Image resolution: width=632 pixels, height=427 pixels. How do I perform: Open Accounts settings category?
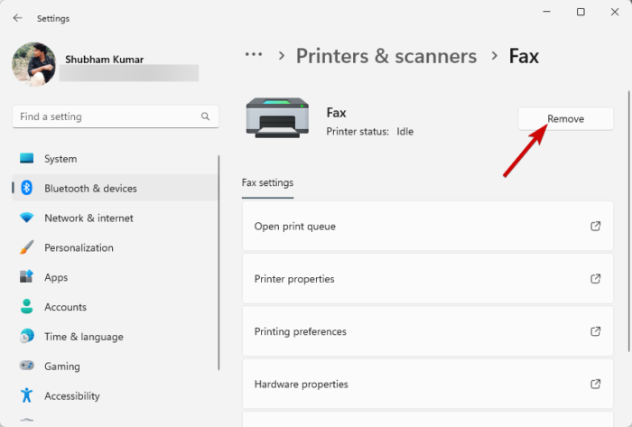coord(65,307)
